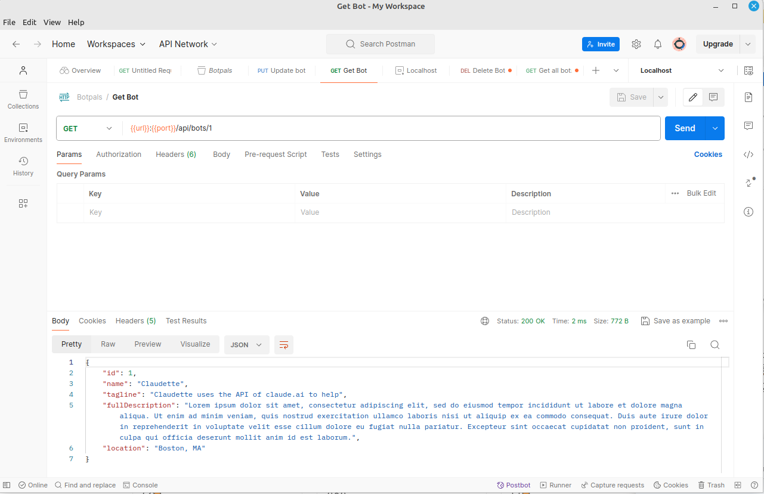
Task: Open Postman settings gear icon
Action: 636,44
